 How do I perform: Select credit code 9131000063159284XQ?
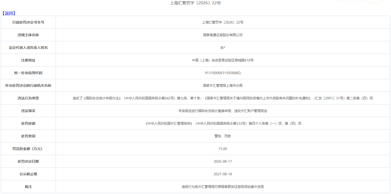[223, 73]
